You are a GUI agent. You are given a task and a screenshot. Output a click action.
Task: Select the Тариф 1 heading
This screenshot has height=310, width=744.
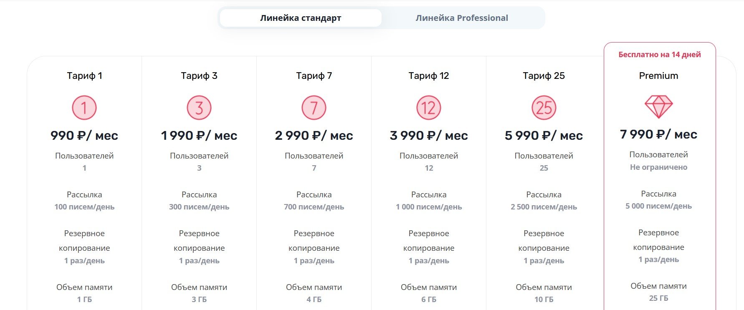[x=84, y=76]
